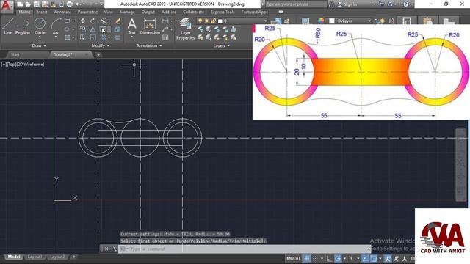Toggle 2D object snap in status bar
The image size is (470, 264).
point(374,258)
